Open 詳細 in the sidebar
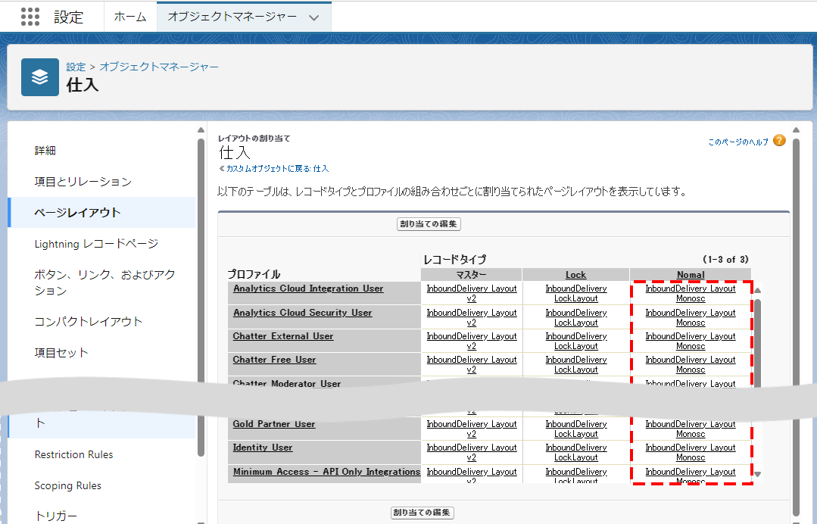This screenshot has height=524, width=817. click(x=45, y=151)
